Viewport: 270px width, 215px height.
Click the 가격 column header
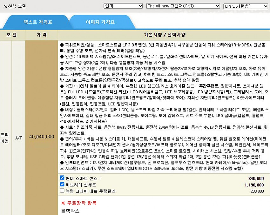coord(42,34)
